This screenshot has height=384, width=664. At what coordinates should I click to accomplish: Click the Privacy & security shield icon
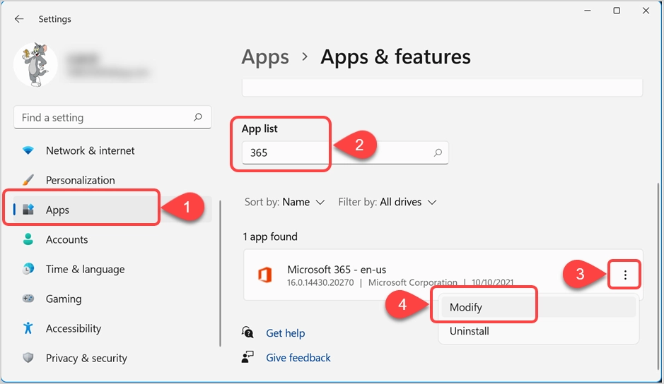[28, 358]
